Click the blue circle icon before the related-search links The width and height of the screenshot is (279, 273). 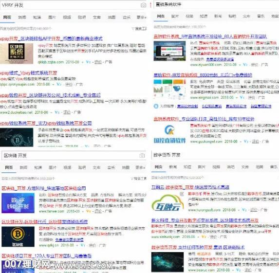pos(156,106)
